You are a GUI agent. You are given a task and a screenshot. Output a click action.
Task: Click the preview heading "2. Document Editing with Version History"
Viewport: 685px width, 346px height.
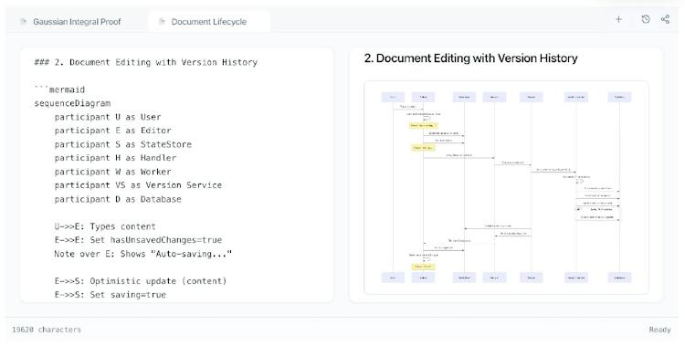pos(471,58)
